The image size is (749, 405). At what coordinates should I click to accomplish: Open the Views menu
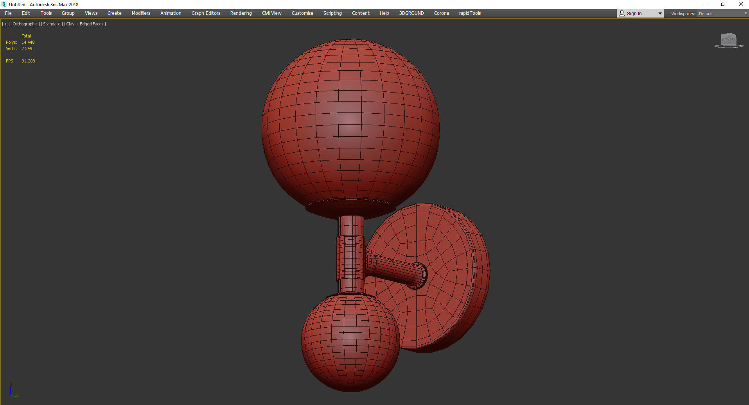tap(91, 13)
